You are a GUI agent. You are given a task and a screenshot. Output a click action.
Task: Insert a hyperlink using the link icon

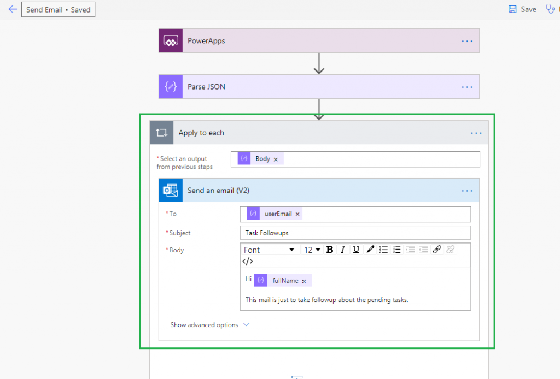point(436,249)
